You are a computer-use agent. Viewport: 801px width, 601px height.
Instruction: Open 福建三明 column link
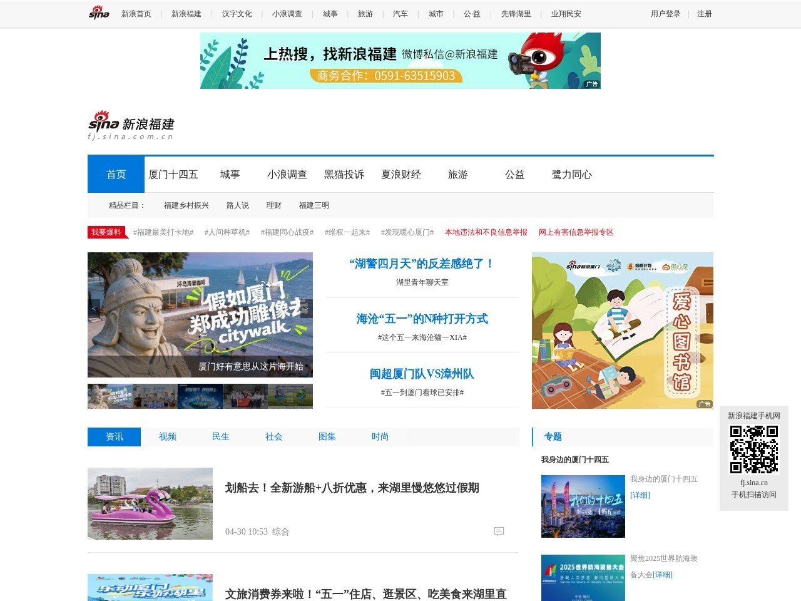click(x=314, y=205)
